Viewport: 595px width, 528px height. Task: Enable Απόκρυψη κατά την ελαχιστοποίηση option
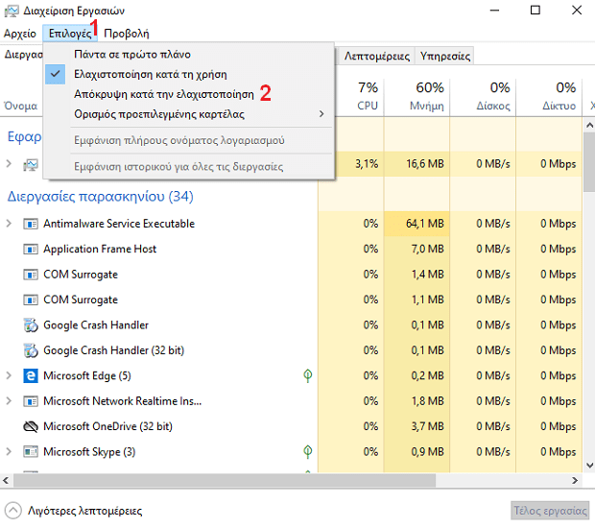189,94
